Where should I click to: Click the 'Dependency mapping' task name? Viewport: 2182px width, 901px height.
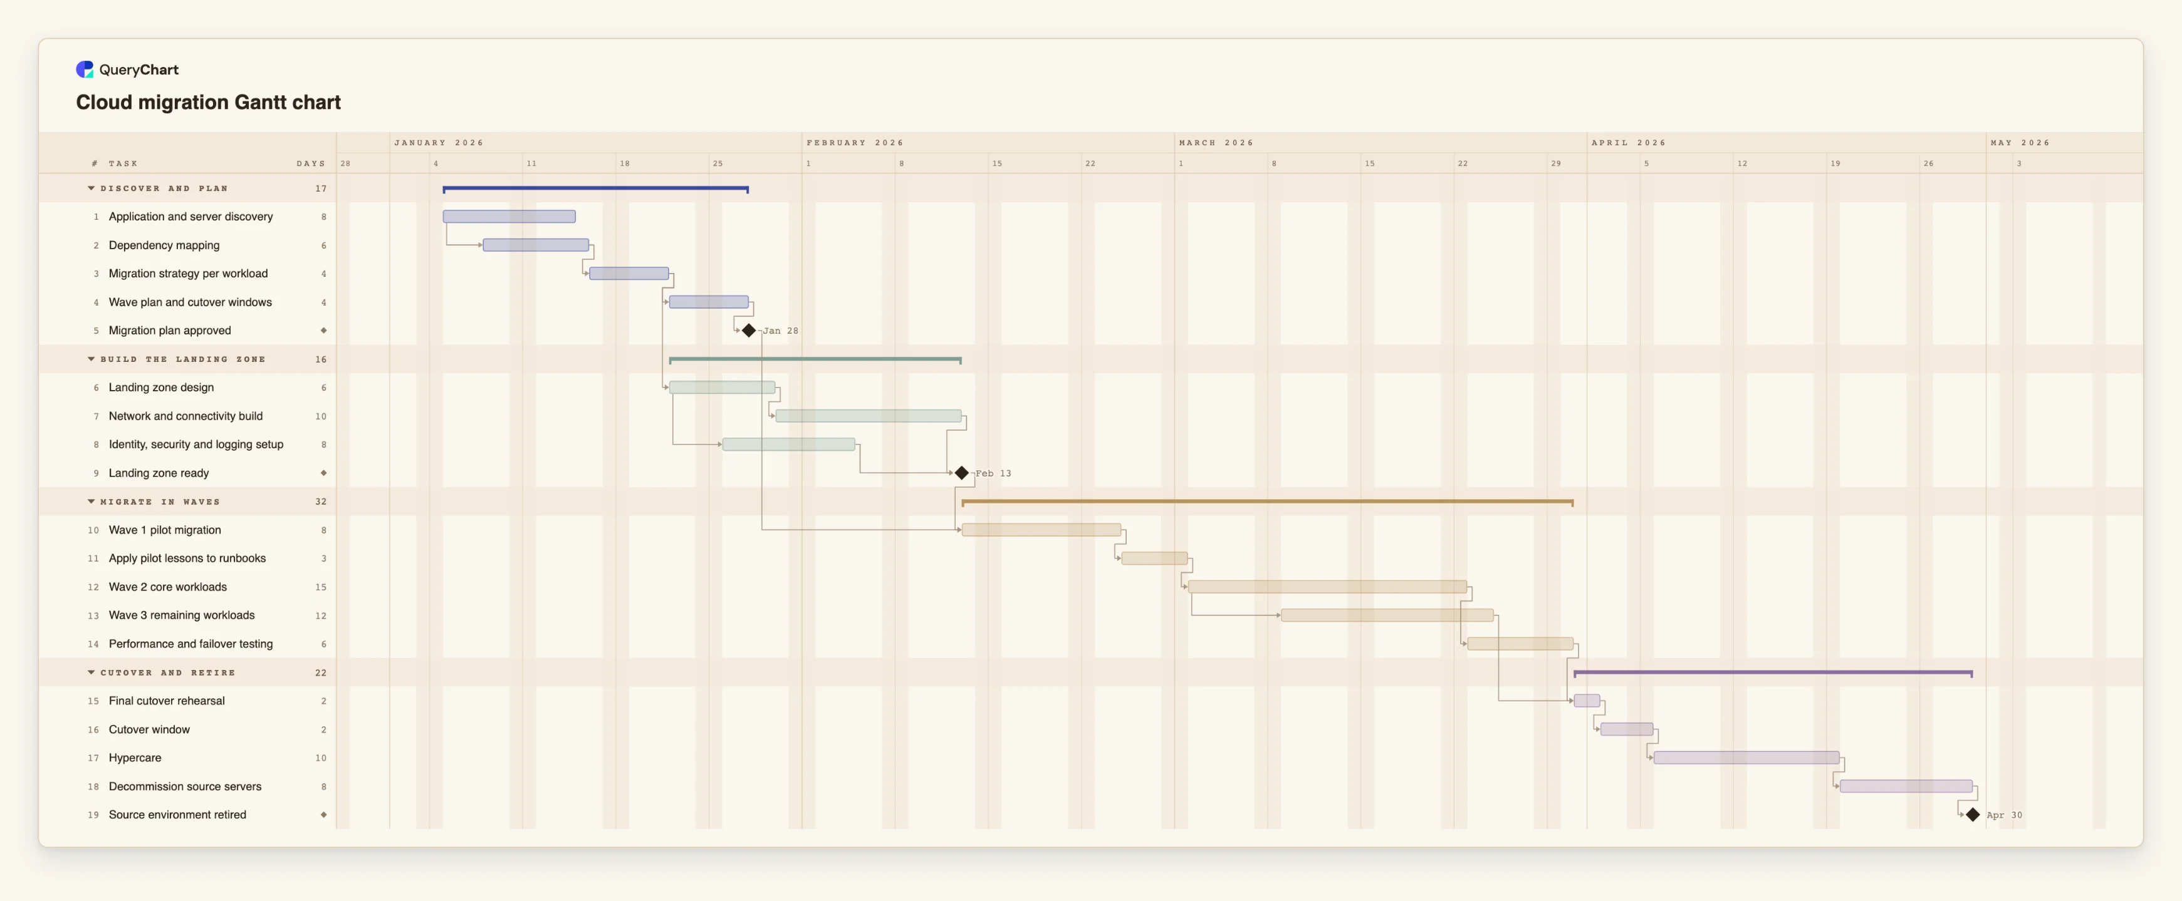point(164,245)
